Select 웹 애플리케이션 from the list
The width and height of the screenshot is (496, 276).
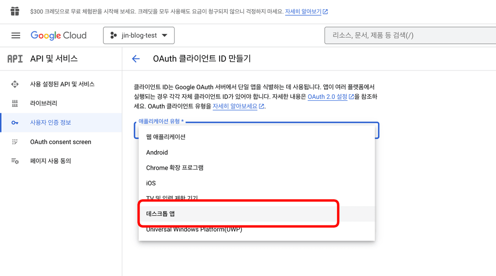(x=257, y=137)
